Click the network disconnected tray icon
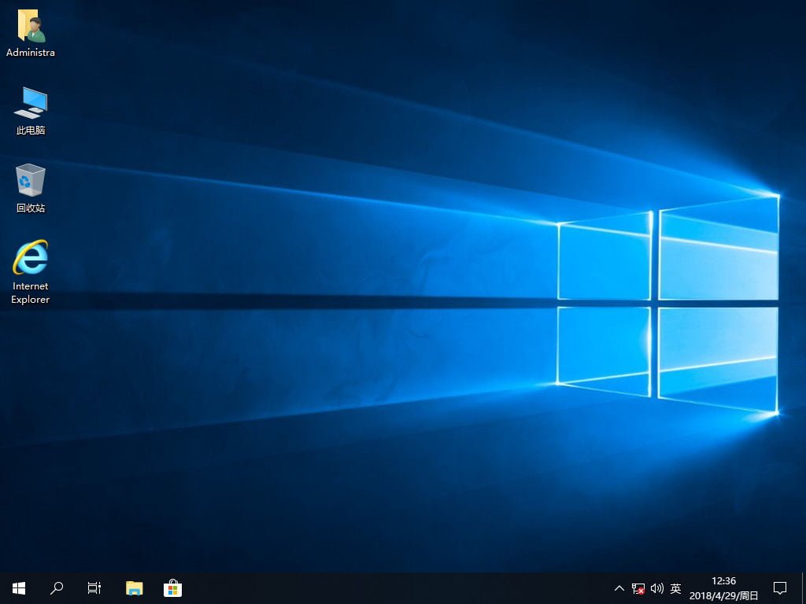Viewport: 806px width, 604px height. click(x=638, y=588)
